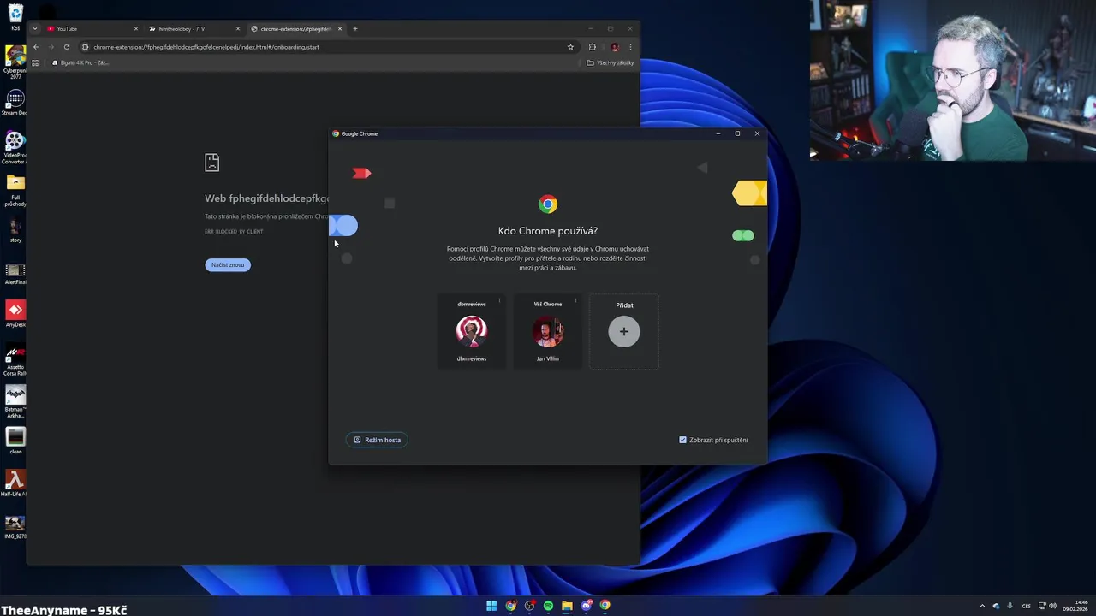This screenshot has width=1096, height=616.
Task: Switch to the YouTube tab
Action: pos(92,28)
